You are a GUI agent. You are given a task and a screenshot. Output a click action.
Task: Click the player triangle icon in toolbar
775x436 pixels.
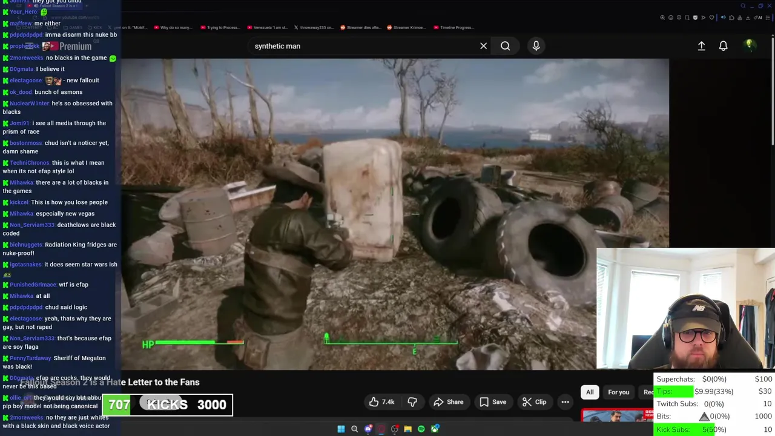point(704,18)
